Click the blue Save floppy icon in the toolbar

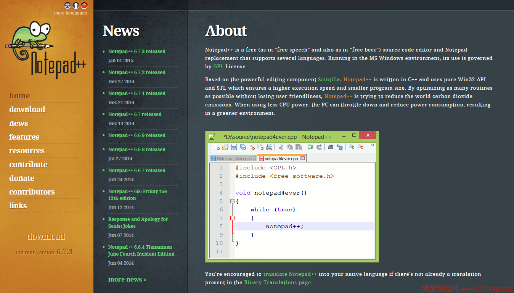pyautogui.click(x=234, y=147)
